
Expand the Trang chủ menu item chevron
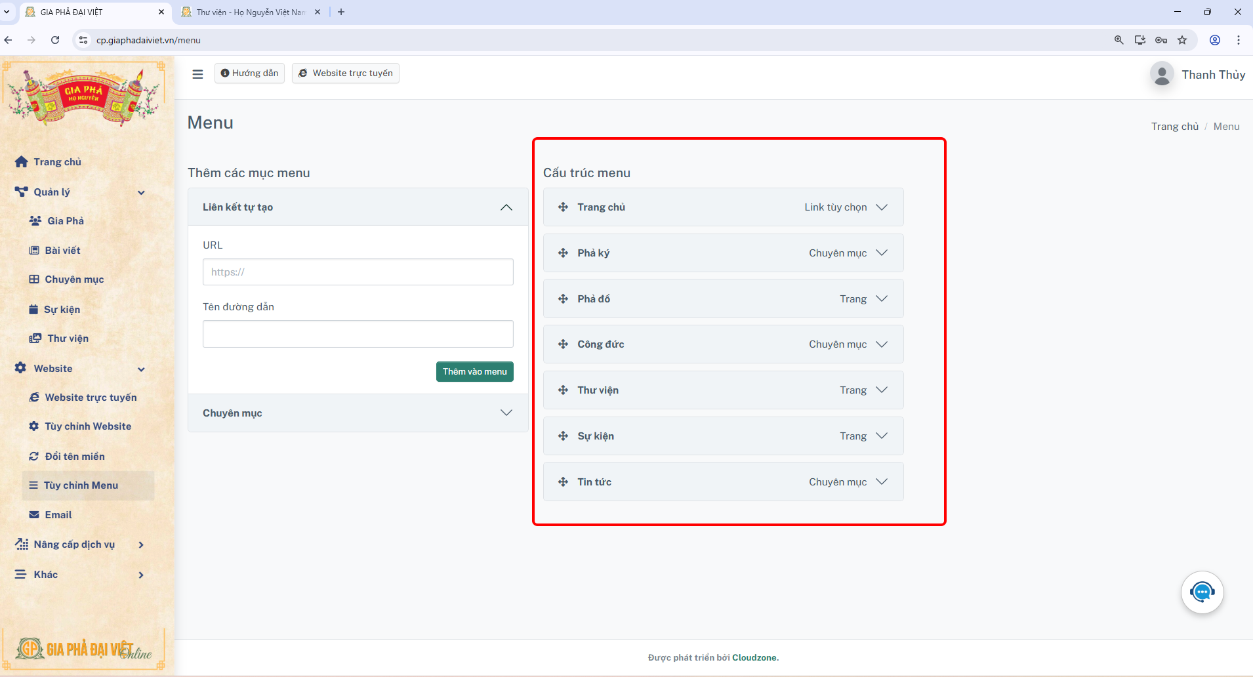click(x=882, y=207)
